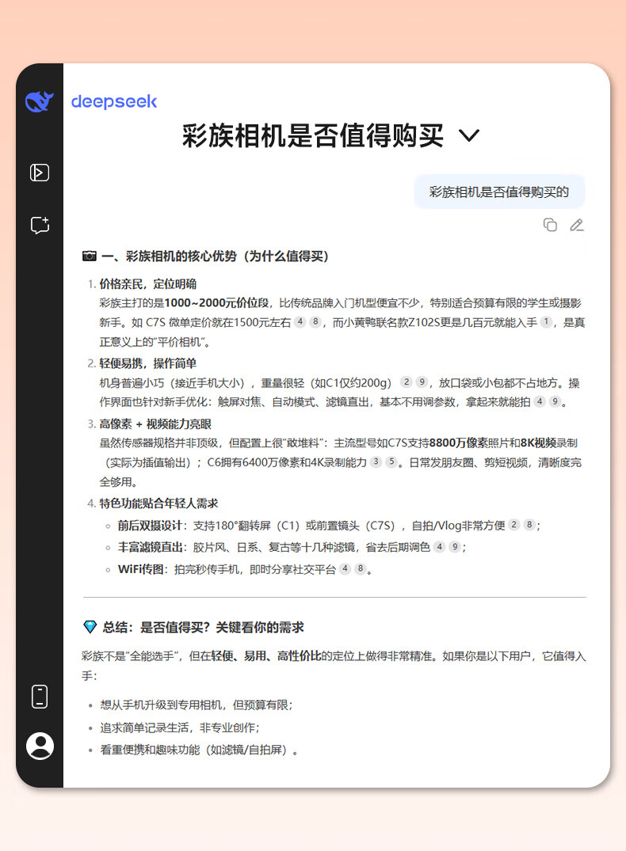Click the bold text 8K视频
Viewport: 626px width, 851px height.
[538, 443]
